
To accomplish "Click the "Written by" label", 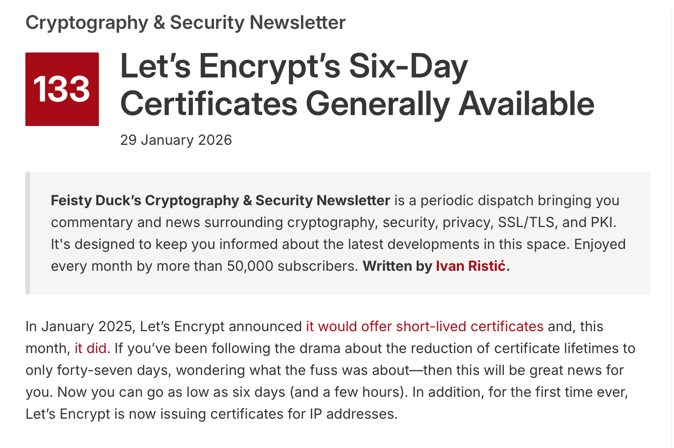I will [x=397, y=266].
